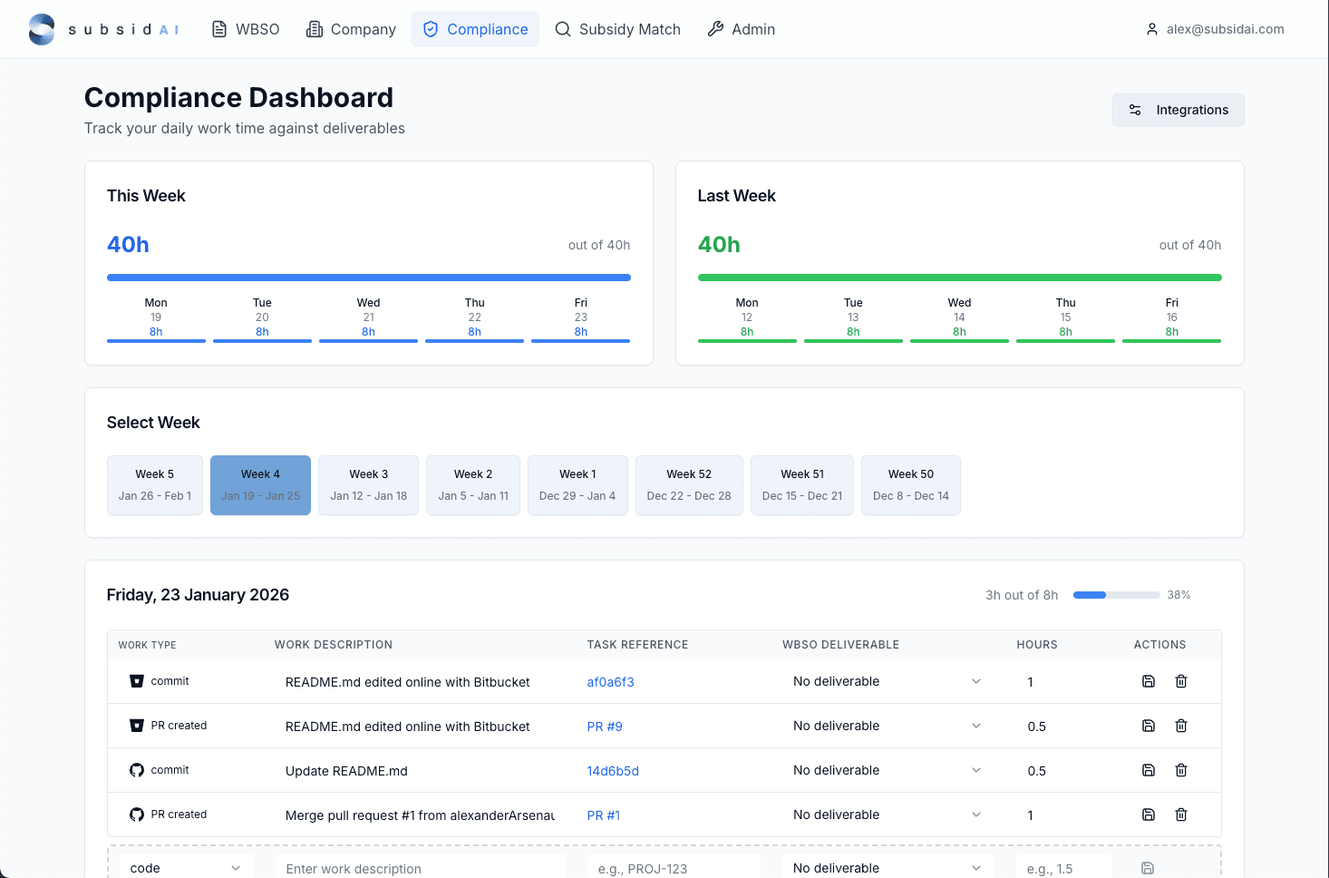1329x878 pixels.
Task: Click the Integrations button
Action: click(1178, 110)
